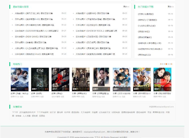Open 《苹果核战记2》 download link

point(144,55)
